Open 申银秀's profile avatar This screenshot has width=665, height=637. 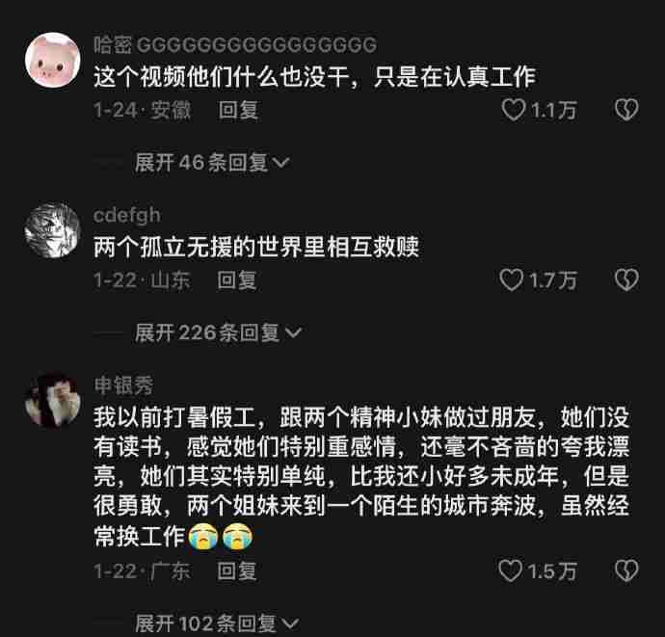(x=53, y=400)
